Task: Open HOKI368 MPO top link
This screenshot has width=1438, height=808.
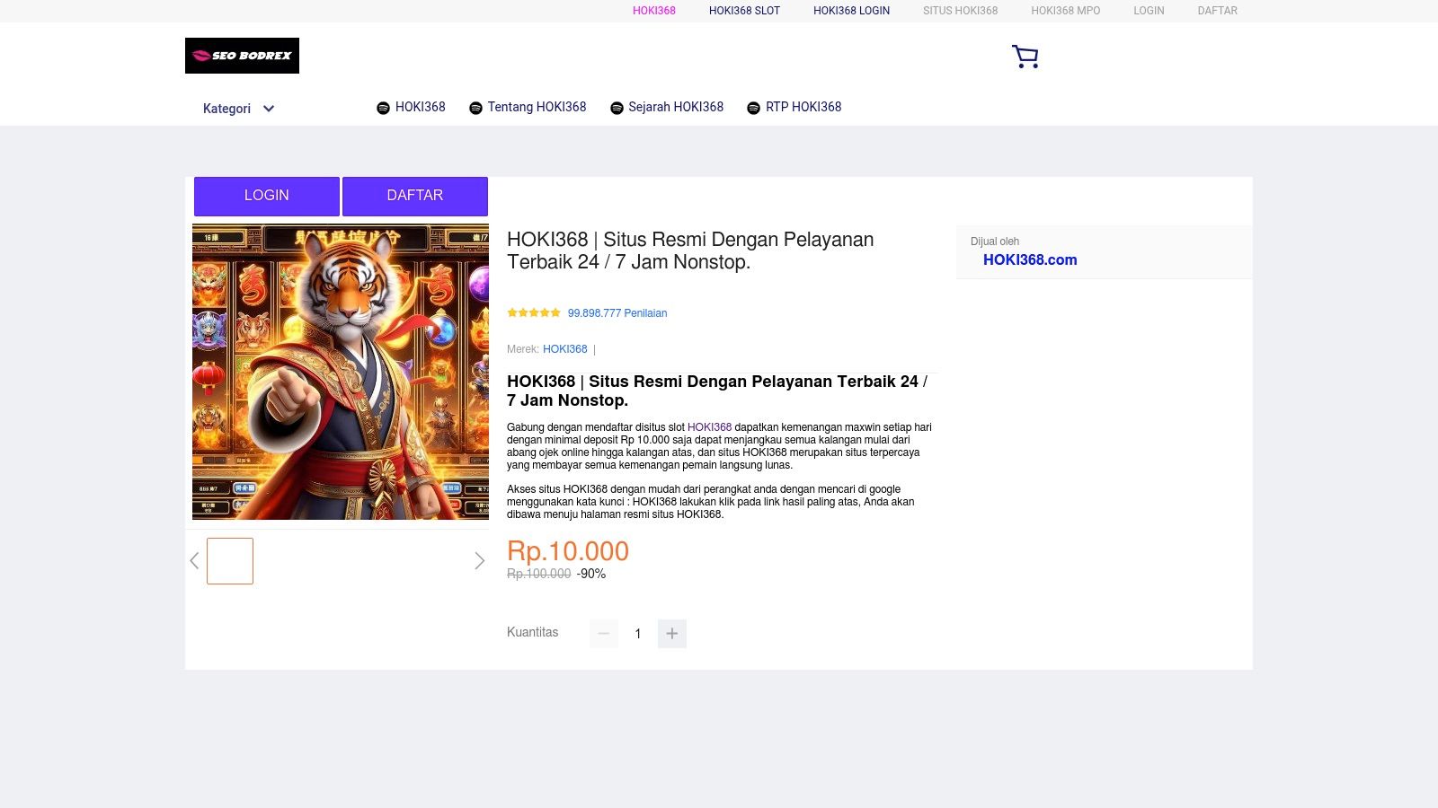Action: pos(1065,11)
